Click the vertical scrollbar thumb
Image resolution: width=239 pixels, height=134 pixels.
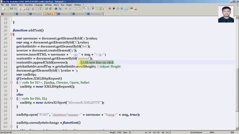tap(237, 90)
